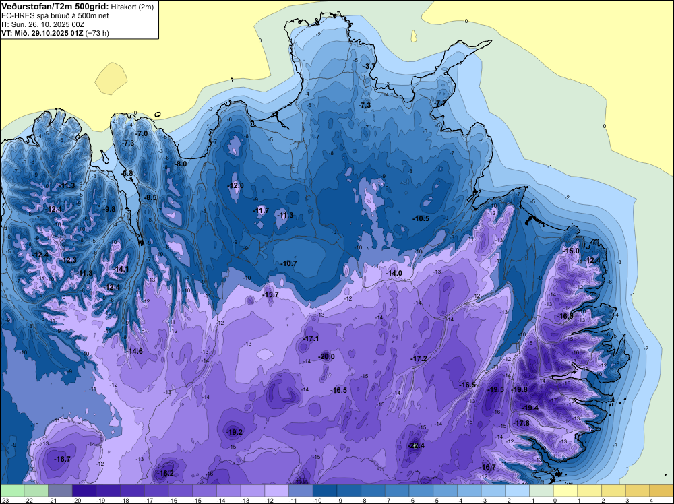Click the -17.1 temperature label
This screenshot has width=674, height=504.
tap(311, 338)
